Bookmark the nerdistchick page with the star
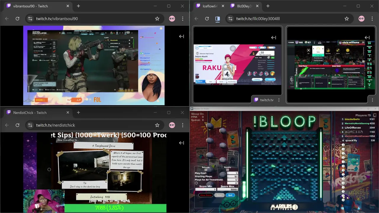This screenshot has width=379, height=213. 157,125
